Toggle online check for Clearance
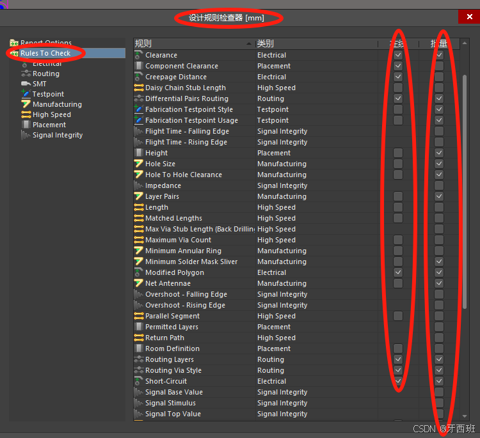Viewport: 480px width, 438px height. coord(398,55)
